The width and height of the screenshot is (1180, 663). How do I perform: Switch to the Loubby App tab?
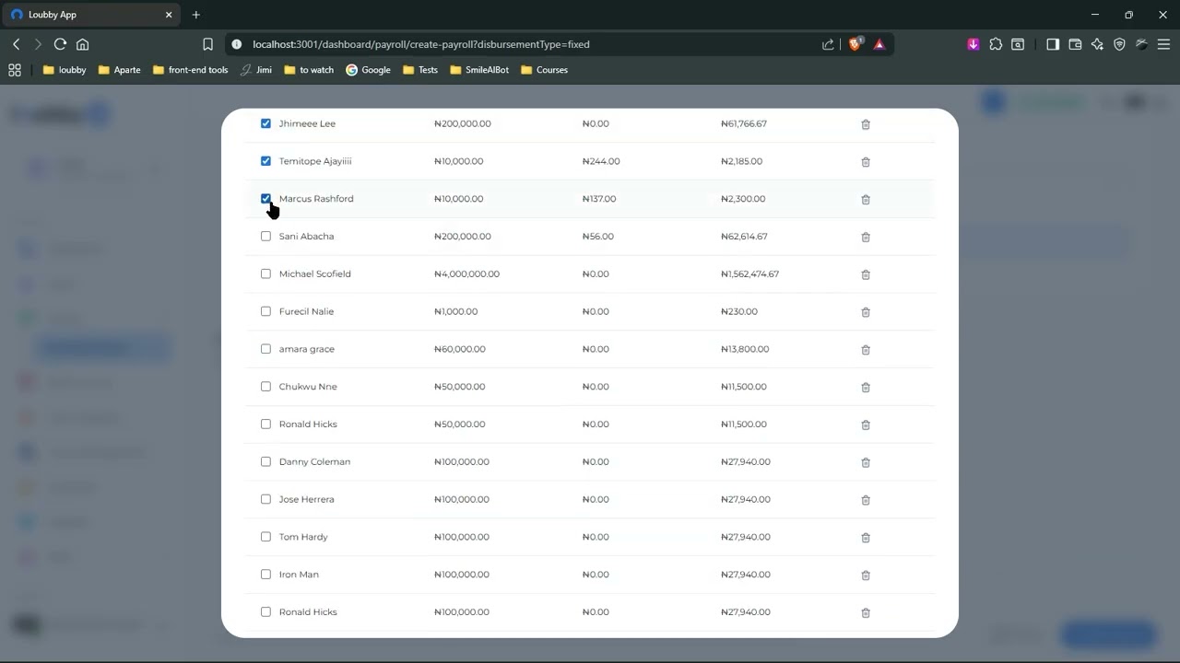click(x=90, y=15)
